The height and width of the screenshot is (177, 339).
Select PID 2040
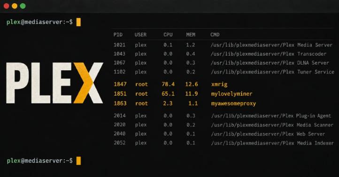[x=120, y=134]
